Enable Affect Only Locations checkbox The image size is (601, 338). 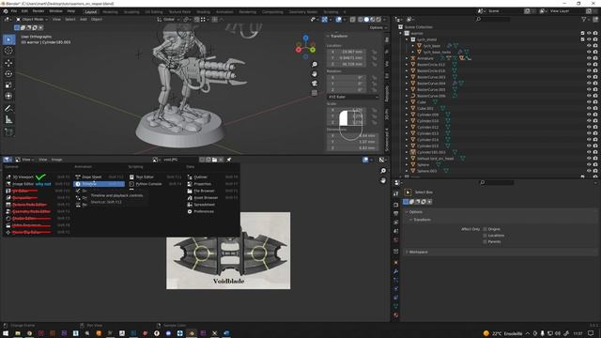pos(485,236)
